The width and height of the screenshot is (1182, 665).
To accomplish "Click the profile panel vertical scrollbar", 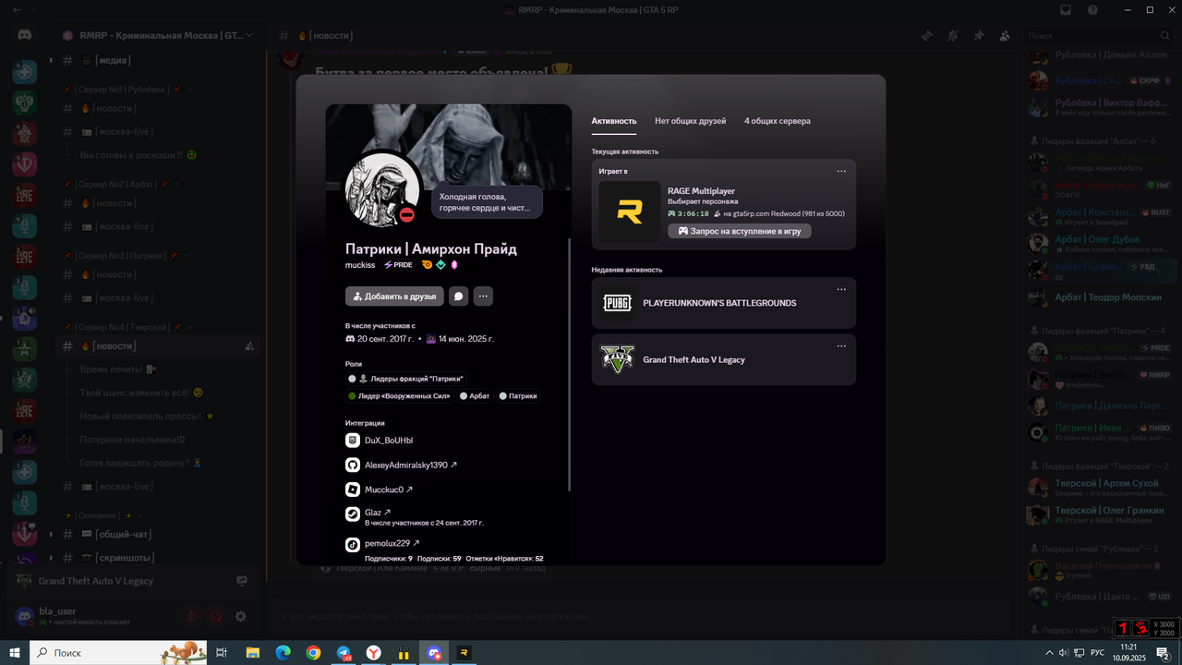I will point(570,365).
